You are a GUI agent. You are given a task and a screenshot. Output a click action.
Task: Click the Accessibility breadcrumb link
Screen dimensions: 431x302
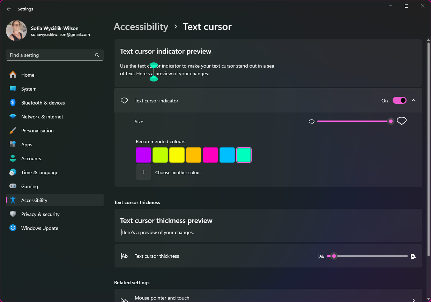click(141, 26)
